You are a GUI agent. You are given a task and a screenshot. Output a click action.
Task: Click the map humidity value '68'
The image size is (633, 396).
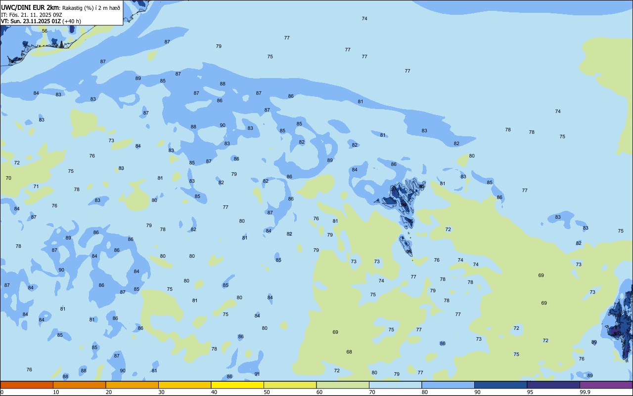pos(349,352)
